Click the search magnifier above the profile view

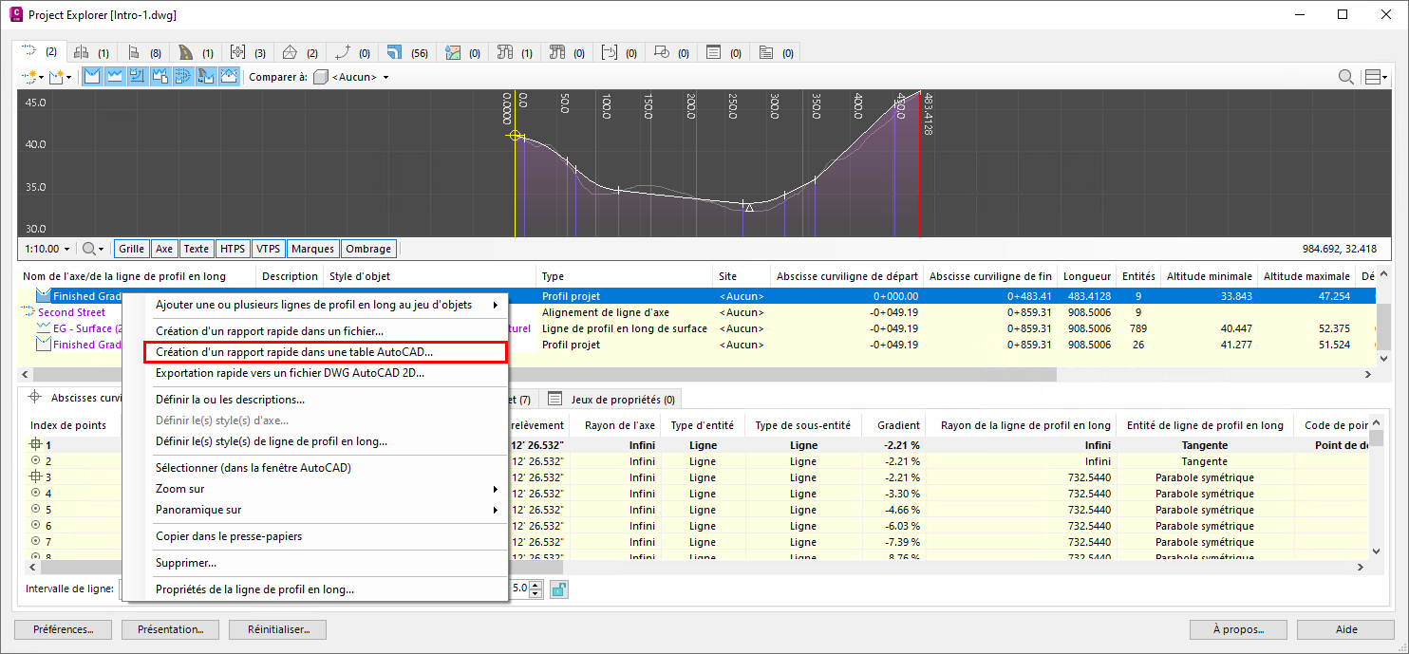coord(1345,77)
